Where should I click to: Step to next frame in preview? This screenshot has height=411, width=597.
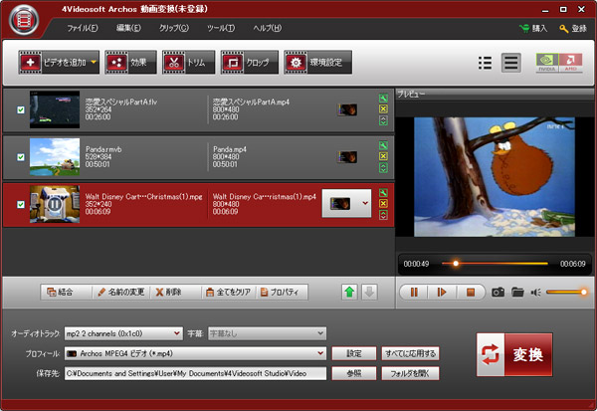442,293
